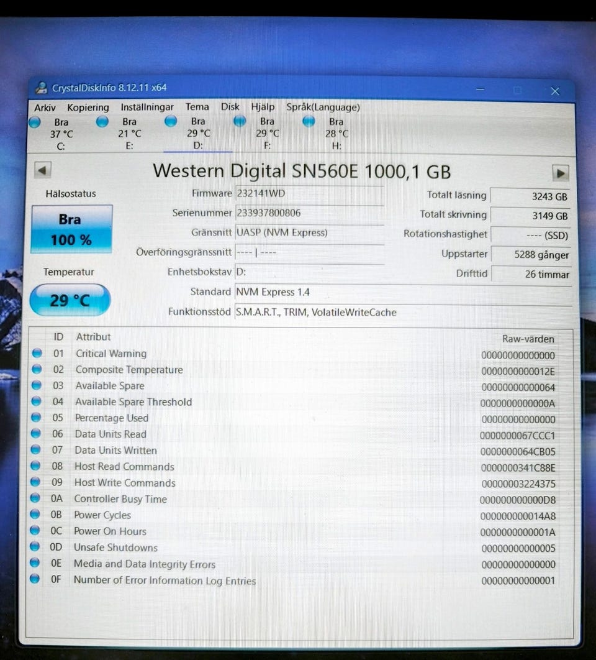Click status orb for Available Spare Threshold row
The image size is (596, 660).
tap(36, 401)
